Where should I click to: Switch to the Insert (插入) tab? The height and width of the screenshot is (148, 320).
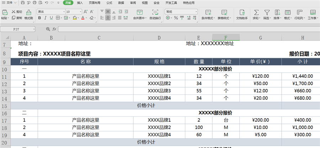(80, 3)
